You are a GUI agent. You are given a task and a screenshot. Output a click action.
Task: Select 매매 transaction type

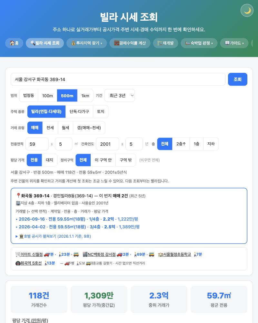click(x=35, y=128)
